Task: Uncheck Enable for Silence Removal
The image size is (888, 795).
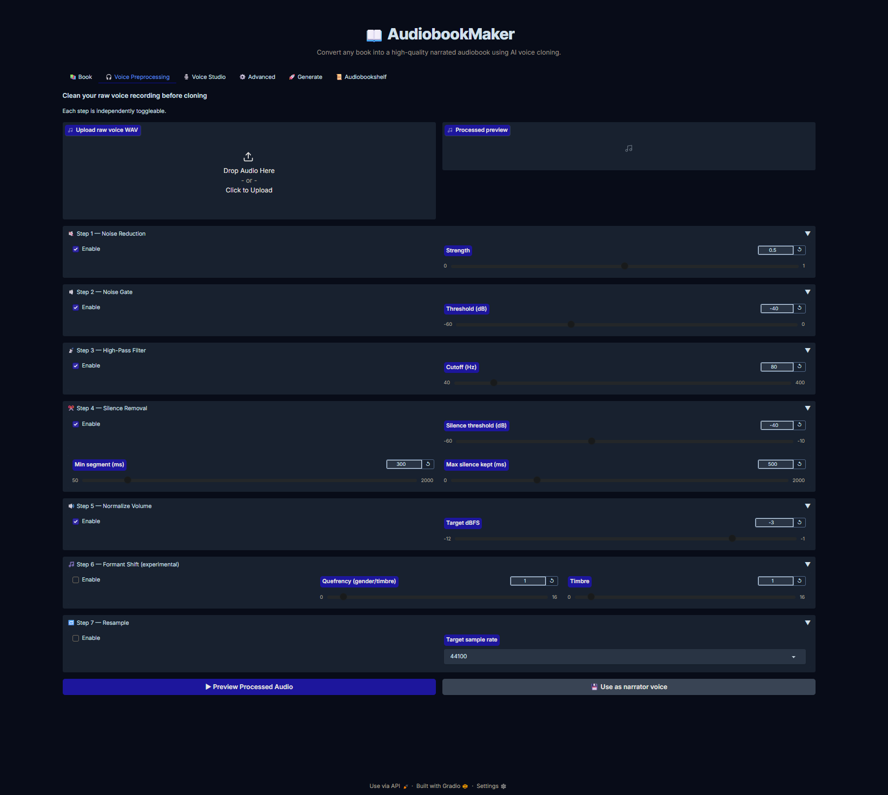Action: click(x=76, y=424)
